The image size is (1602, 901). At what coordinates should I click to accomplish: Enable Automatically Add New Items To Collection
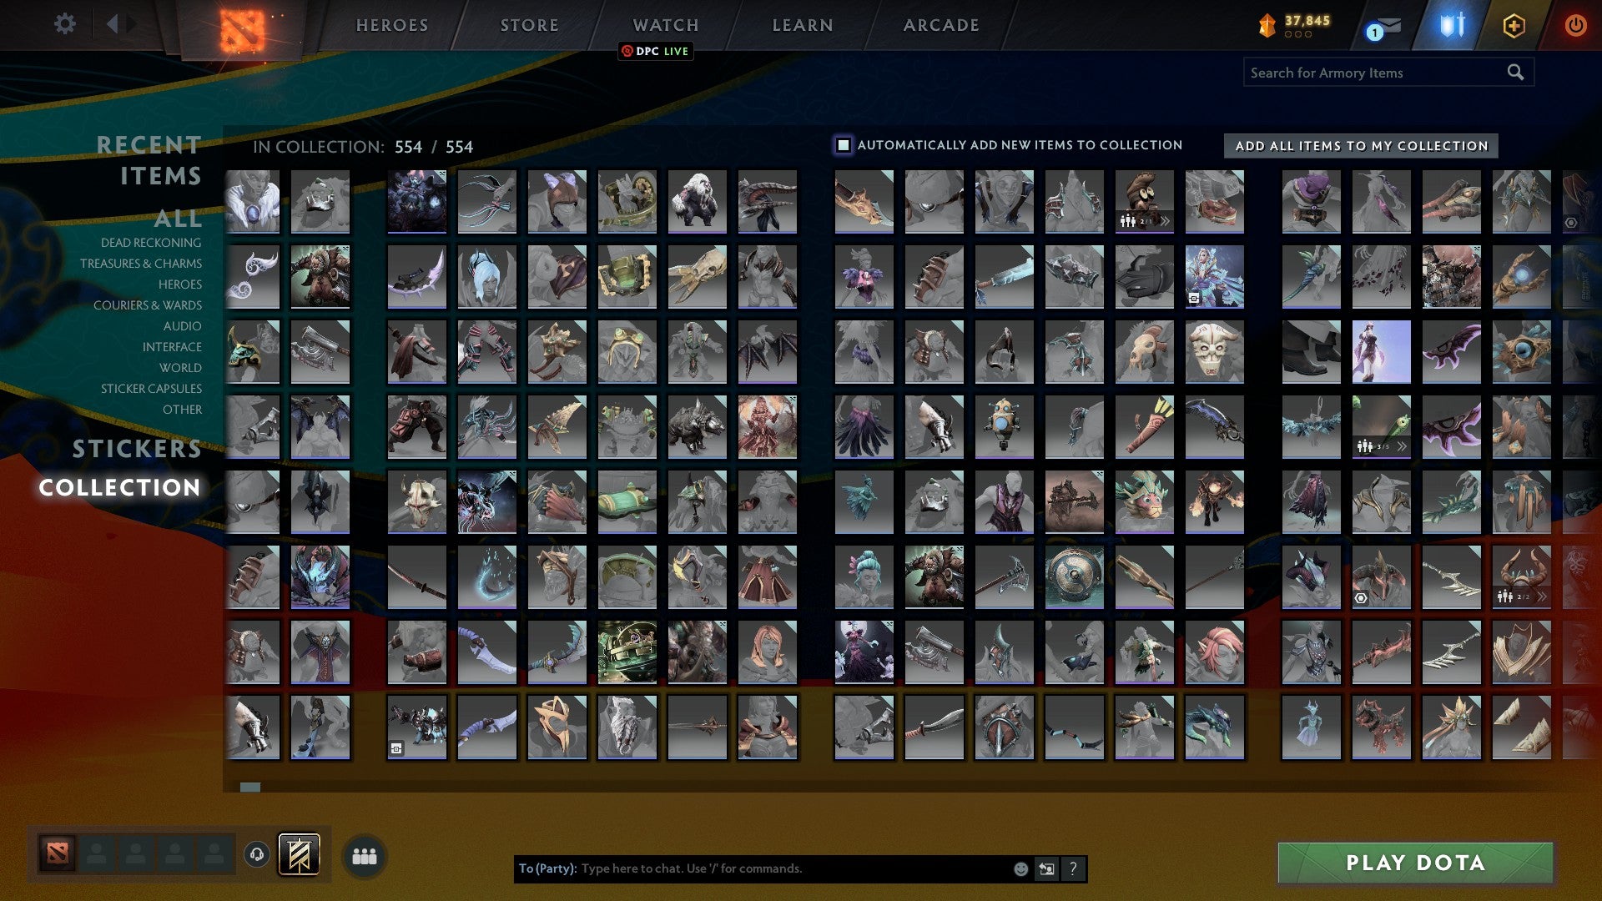coord(842,144)
